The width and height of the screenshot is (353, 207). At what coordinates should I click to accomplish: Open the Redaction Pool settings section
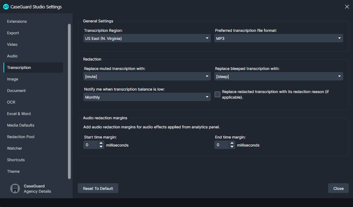tap(21, 137)
